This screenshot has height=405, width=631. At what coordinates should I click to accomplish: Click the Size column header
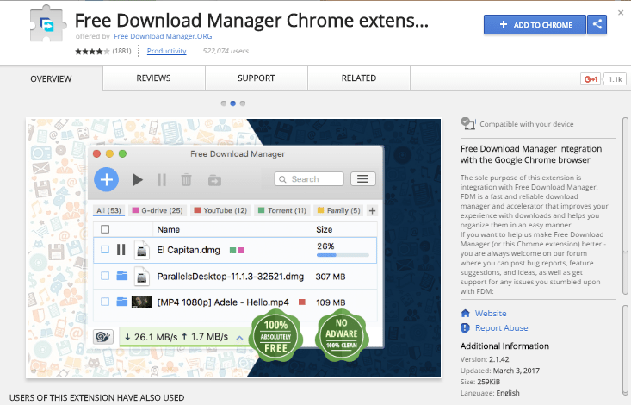point(324,229)
